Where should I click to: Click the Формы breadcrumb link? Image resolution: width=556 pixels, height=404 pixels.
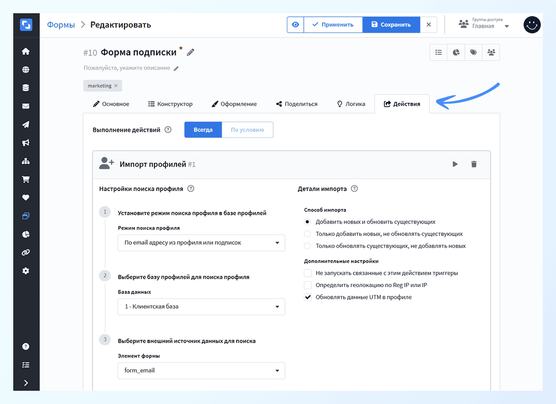[61, 25]
